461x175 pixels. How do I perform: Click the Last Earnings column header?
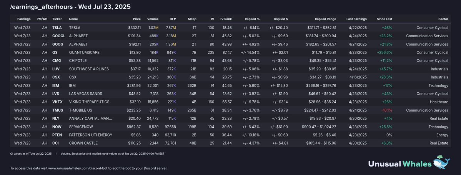coord(357,19)
